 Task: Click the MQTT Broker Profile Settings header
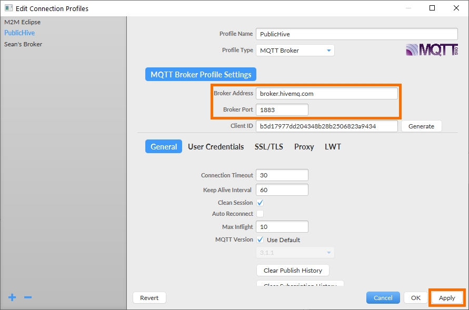click(201, 74)
